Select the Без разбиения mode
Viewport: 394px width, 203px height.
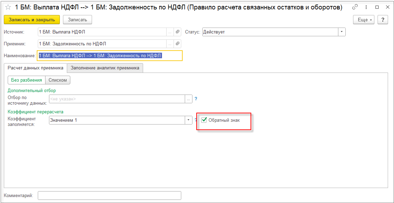[x=27, y=80]
